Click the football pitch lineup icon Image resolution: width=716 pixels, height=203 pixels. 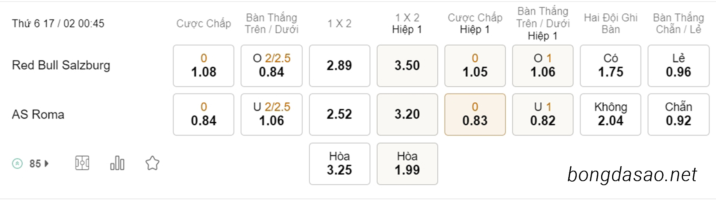82,163
